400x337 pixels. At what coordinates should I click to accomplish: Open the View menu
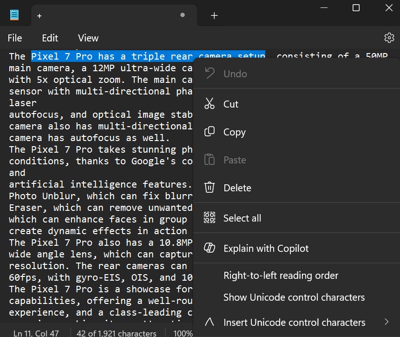click(x=88, y=38)
